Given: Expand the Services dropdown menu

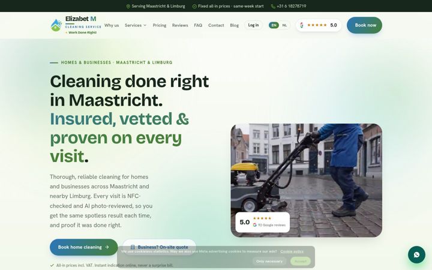Looking at the screenshot, I should pos(136,25).
